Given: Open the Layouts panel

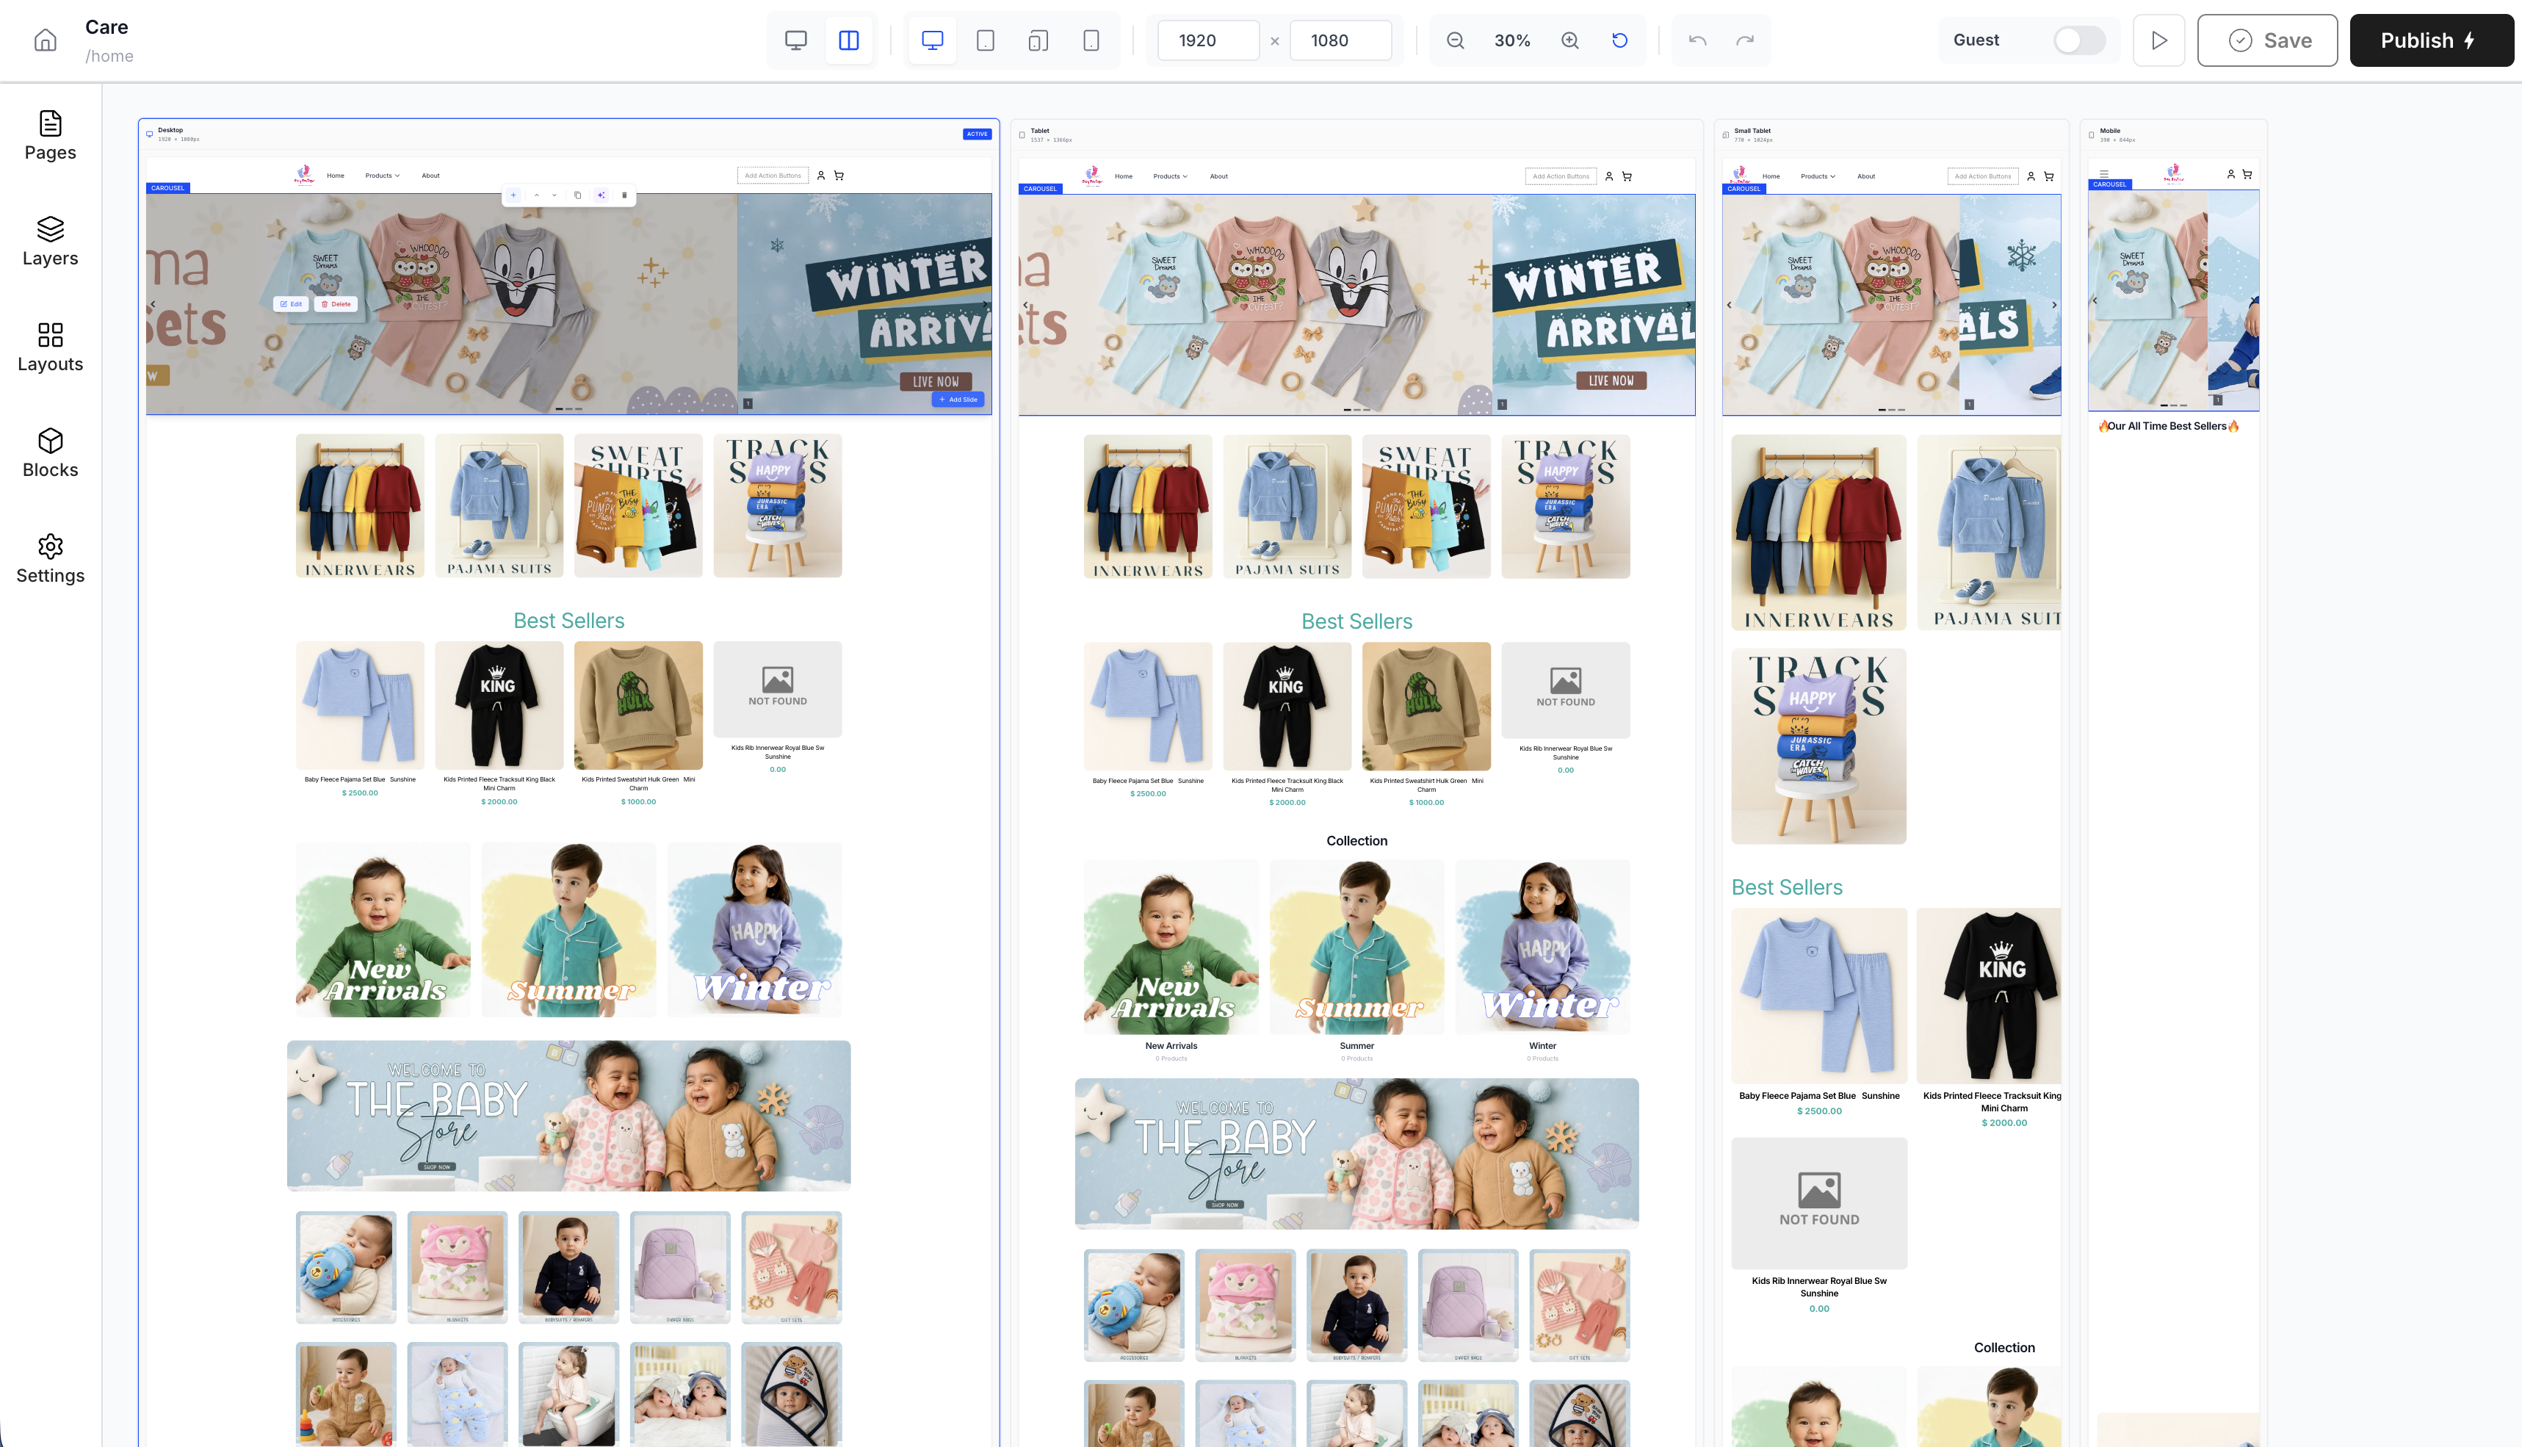Looking at the screenshot, I should click(50, 347).
